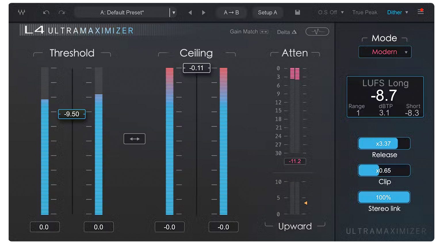Click the Waves logo icon
The height and width of the screenshot is (244, 443).
pos(22,12)
